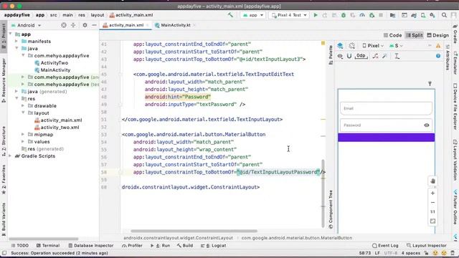Click the Scroll from Source target icon
Image resolution: width=459 pixels, height=258 pixels.
64,25
